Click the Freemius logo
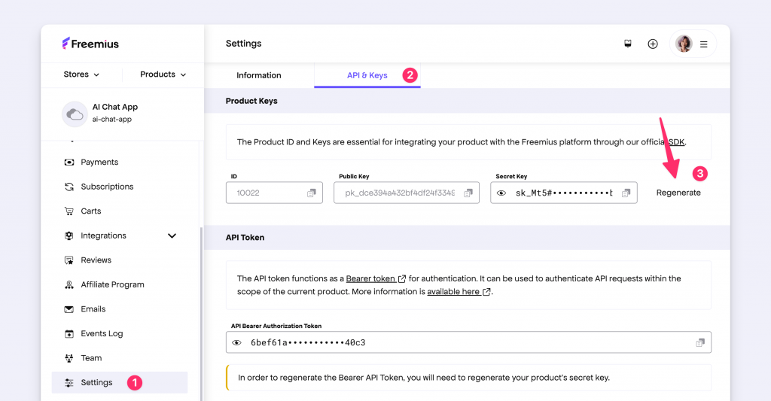 point(90,44)
